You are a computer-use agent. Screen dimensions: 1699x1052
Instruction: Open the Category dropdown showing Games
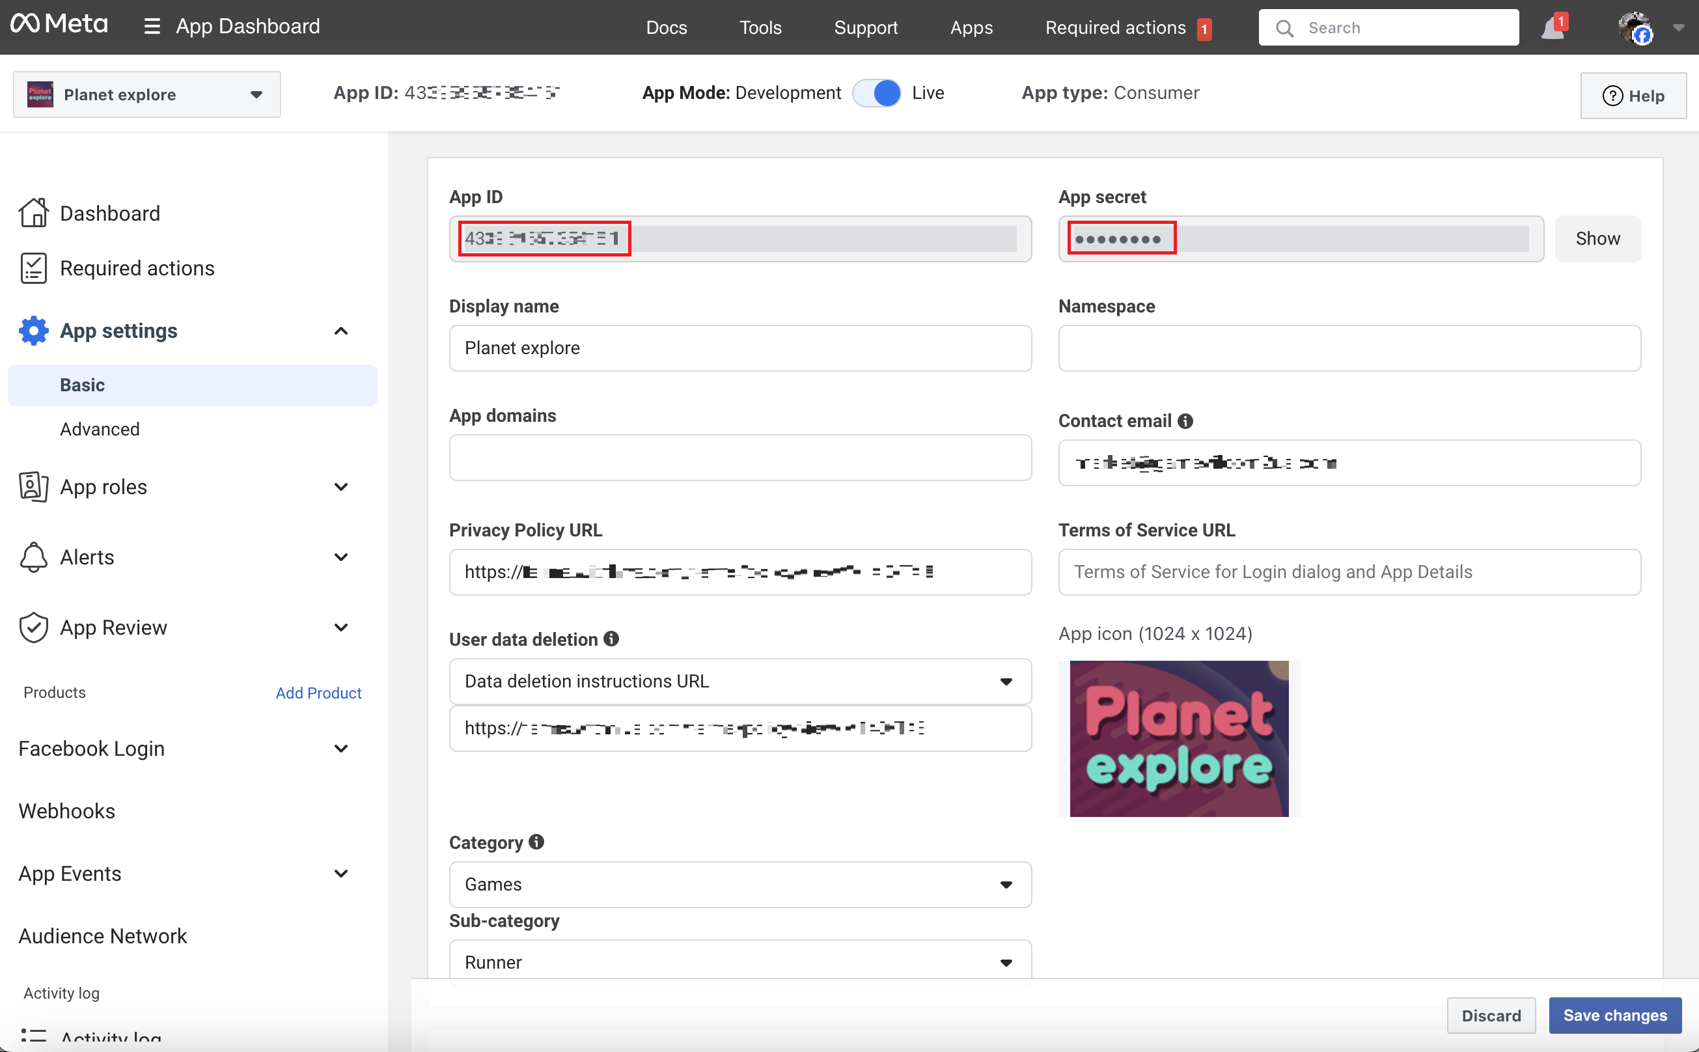pyautogui.click(x=739, y=884)
